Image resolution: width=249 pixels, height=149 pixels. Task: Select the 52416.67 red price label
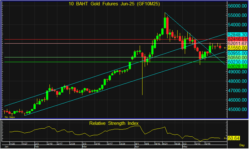(x=237, y=39)
